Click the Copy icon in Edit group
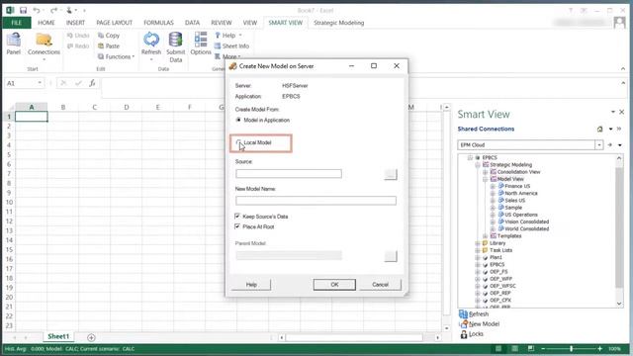The width and height of the screenshot is (633, 356). pos(101,36)
